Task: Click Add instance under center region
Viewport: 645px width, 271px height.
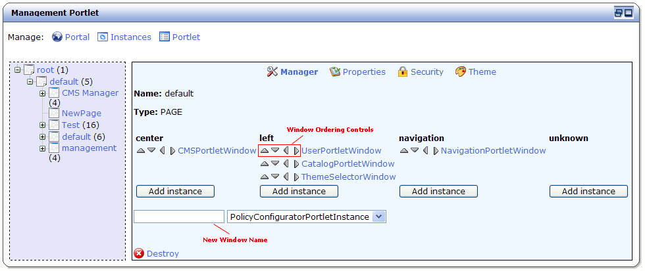Action: pos(175,191)
